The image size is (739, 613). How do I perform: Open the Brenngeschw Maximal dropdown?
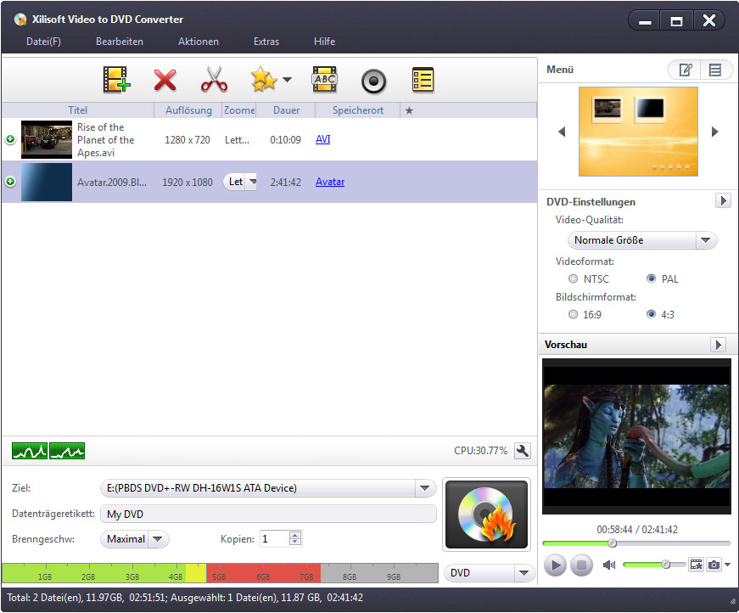[x=135, y=539]
